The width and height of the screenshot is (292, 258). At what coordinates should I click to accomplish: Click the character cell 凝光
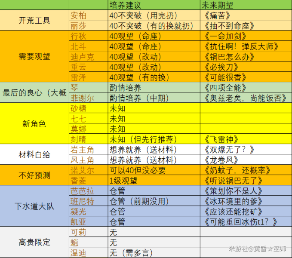pyautogui.click(x=89, y=211)
